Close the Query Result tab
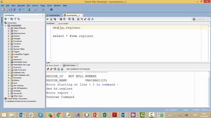Viewport: 211px width, 118px height. [60, 65]
